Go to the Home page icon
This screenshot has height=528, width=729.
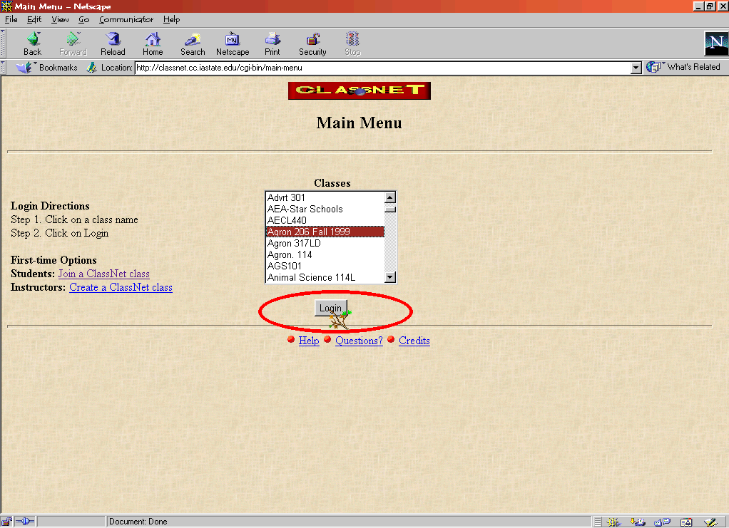pyautogui.click(x=153, y=40)
